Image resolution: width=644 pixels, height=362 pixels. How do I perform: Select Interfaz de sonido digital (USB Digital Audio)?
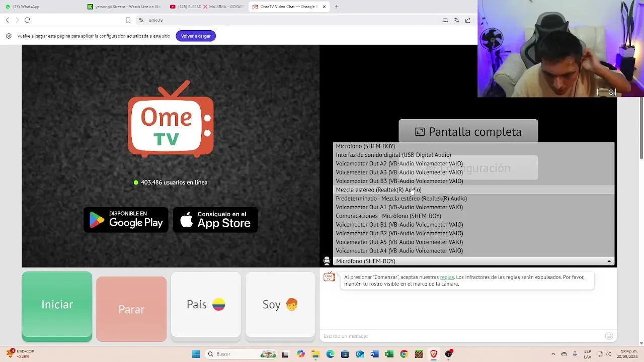[474, 155]
